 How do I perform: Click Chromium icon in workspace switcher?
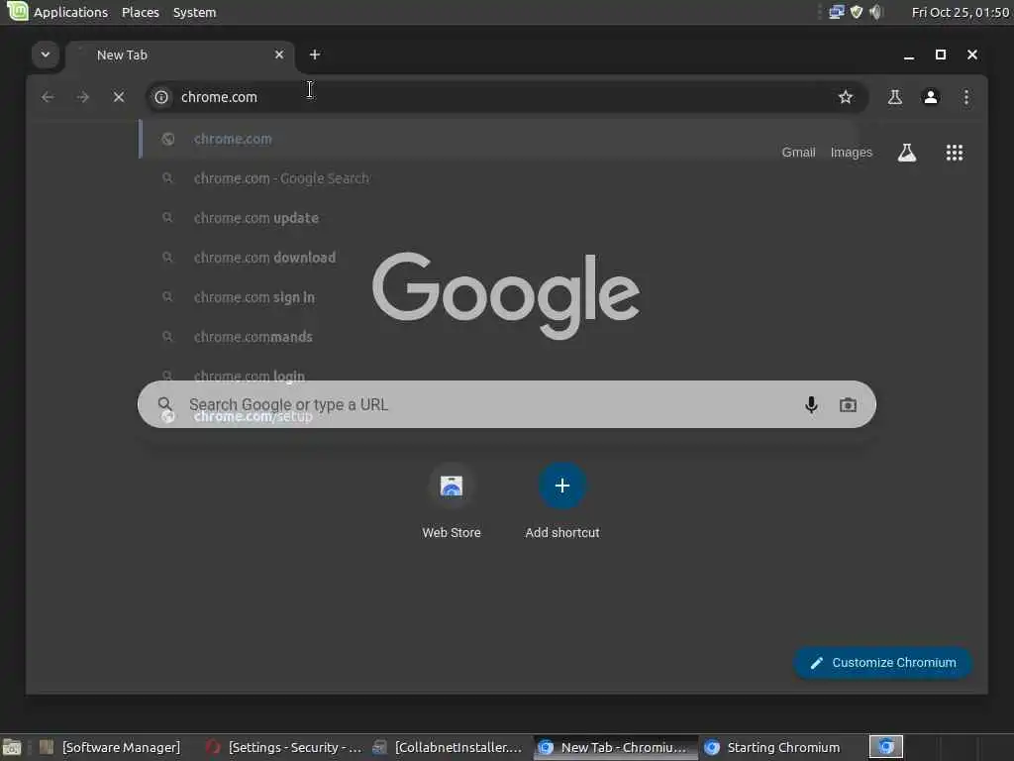tap(885, 747)
